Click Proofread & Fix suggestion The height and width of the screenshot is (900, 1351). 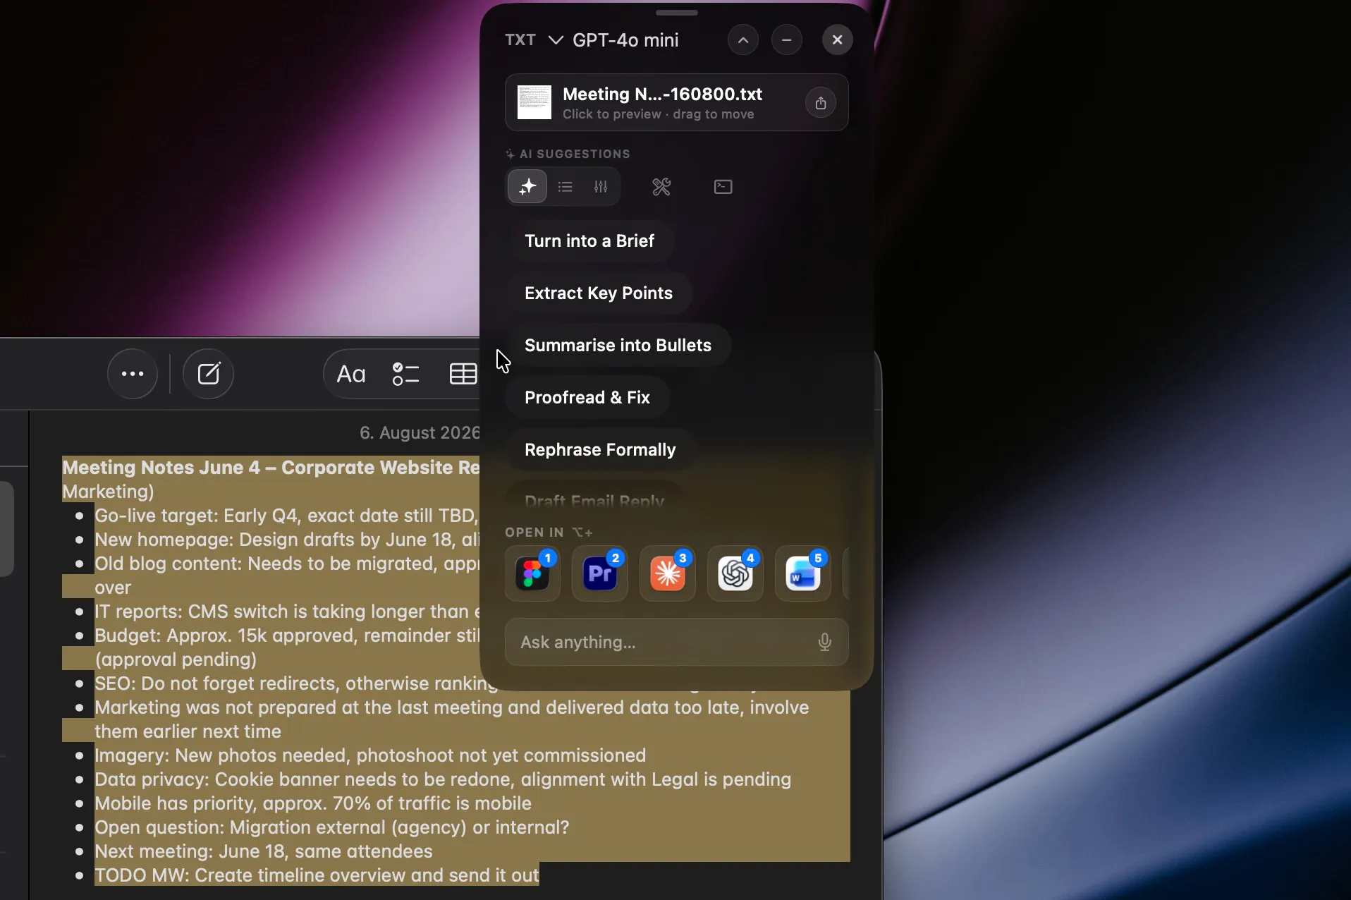click(587, 398)
